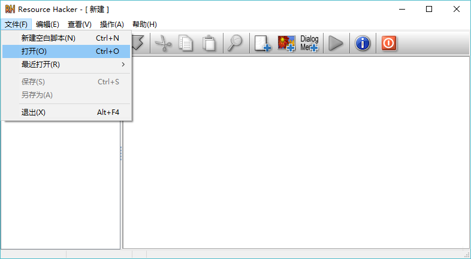Click the magnifying glass Find icon
The image size is (471, 259).
tap(235, 44)
